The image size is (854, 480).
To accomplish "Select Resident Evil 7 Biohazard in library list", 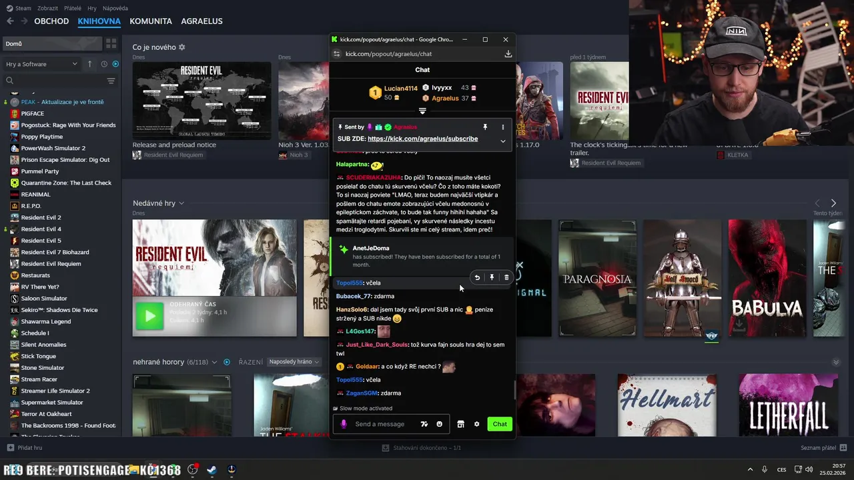I will [x=55, y=252].
